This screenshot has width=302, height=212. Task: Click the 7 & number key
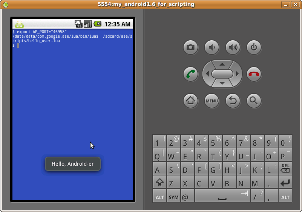point(243,141)
